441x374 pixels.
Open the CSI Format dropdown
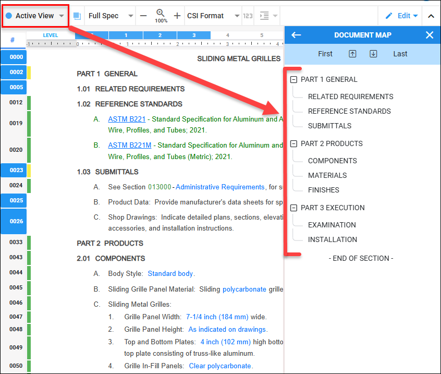[x=213, y=16]
